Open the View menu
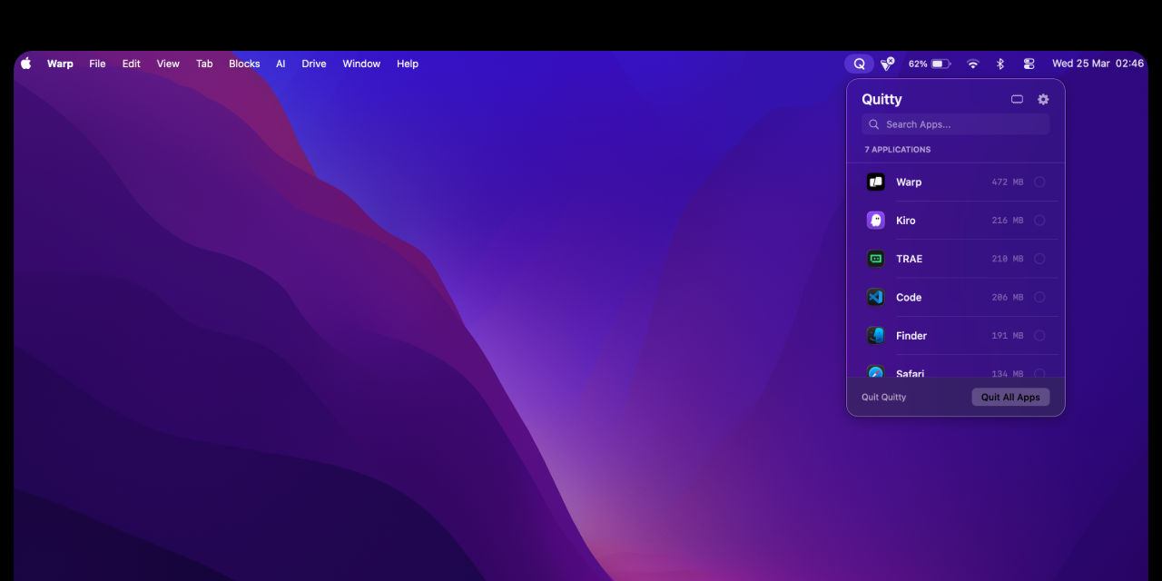1162x581 pixels. coord(168,64)
